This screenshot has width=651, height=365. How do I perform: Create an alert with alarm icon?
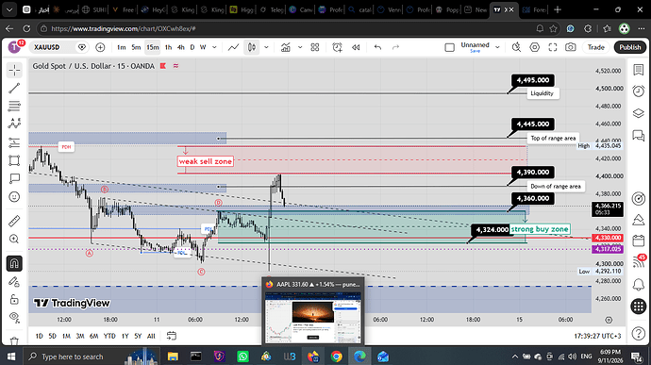[337, 47]
